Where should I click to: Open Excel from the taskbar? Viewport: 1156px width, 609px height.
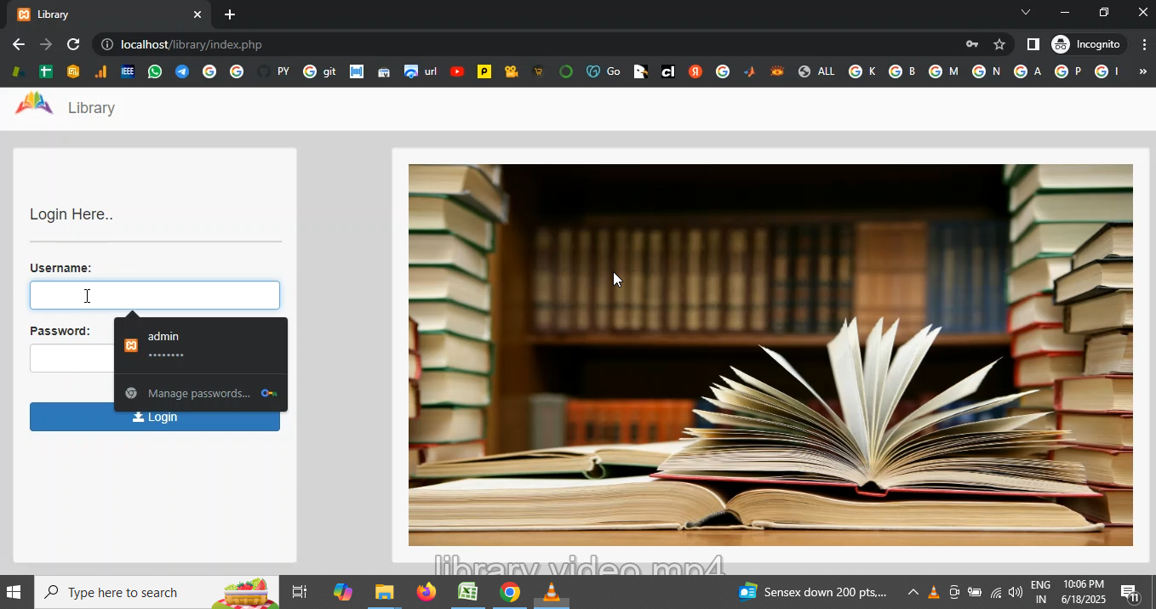coord(468,592)
